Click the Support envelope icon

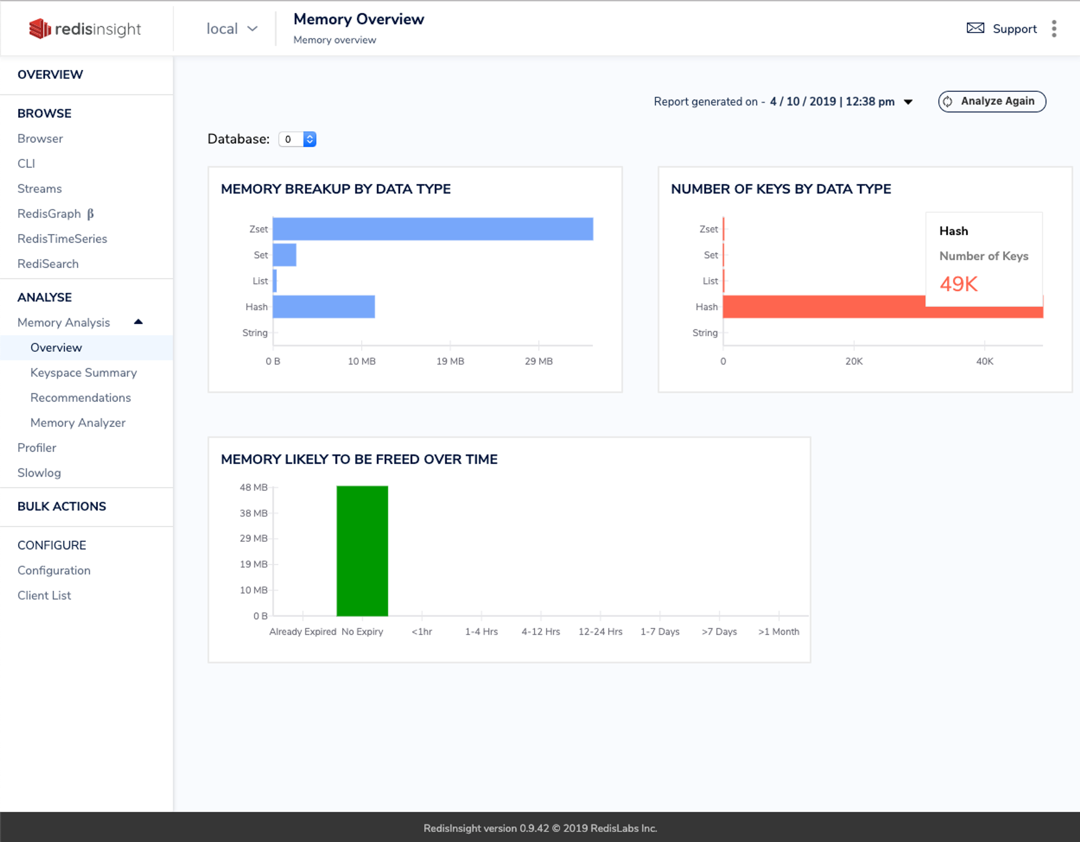975,28
